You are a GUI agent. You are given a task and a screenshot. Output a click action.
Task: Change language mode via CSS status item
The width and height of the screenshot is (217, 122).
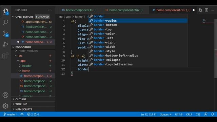(198, 115)
